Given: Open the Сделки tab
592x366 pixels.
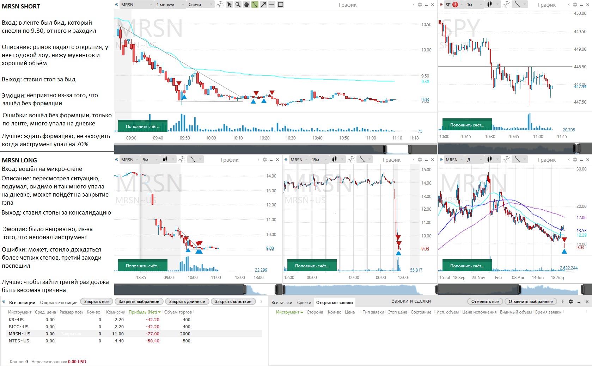Looking at the screenshot, I should [x=304, y=302].
